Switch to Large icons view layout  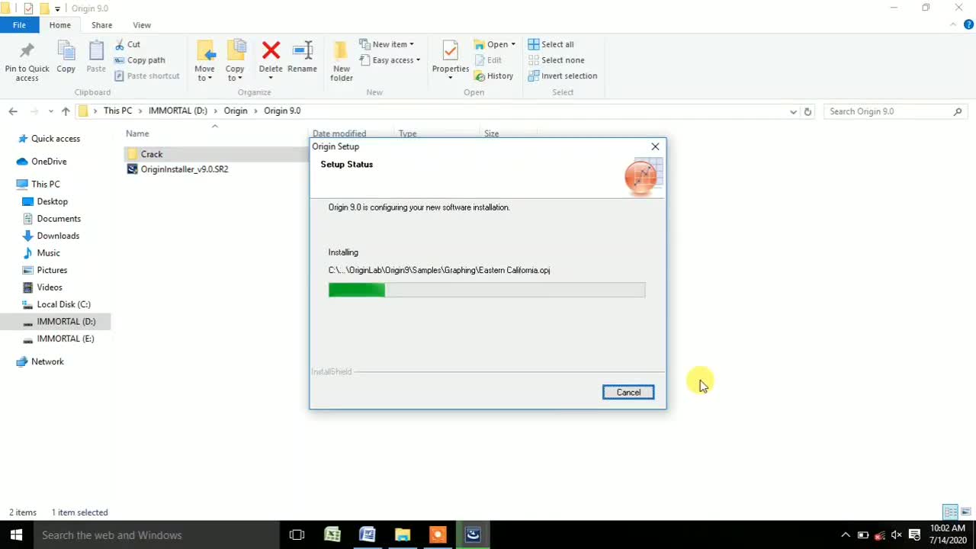tap(966, 512)
